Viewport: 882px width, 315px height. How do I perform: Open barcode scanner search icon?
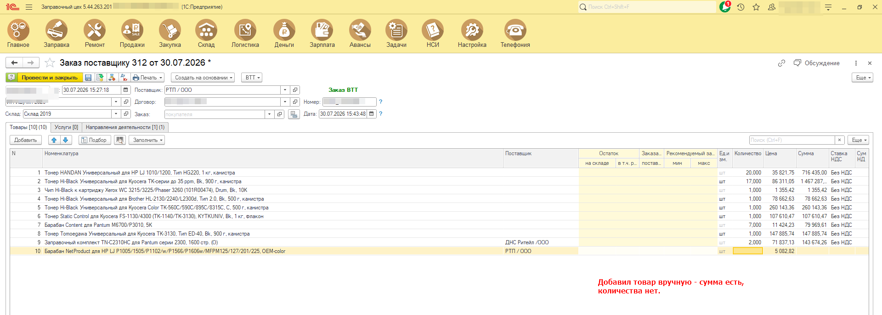pyautogui.click(x=120, y=140)
